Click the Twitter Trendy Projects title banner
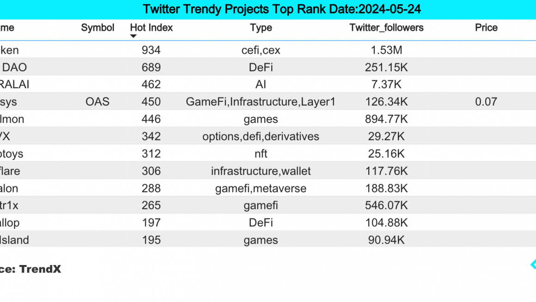 point(268,10)
